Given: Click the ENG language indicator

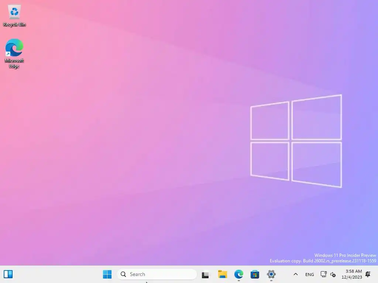Looking at the screenshot, I should pos(310,274).
